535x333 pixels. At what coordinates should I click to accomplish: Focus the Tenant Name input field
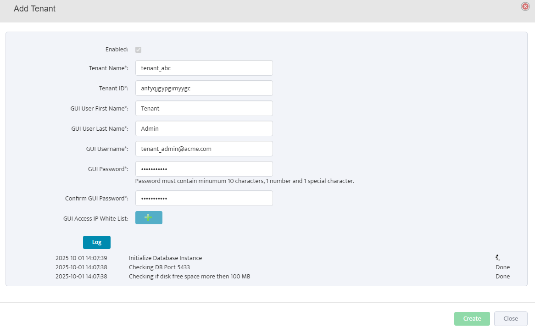[x=204, y=68]
